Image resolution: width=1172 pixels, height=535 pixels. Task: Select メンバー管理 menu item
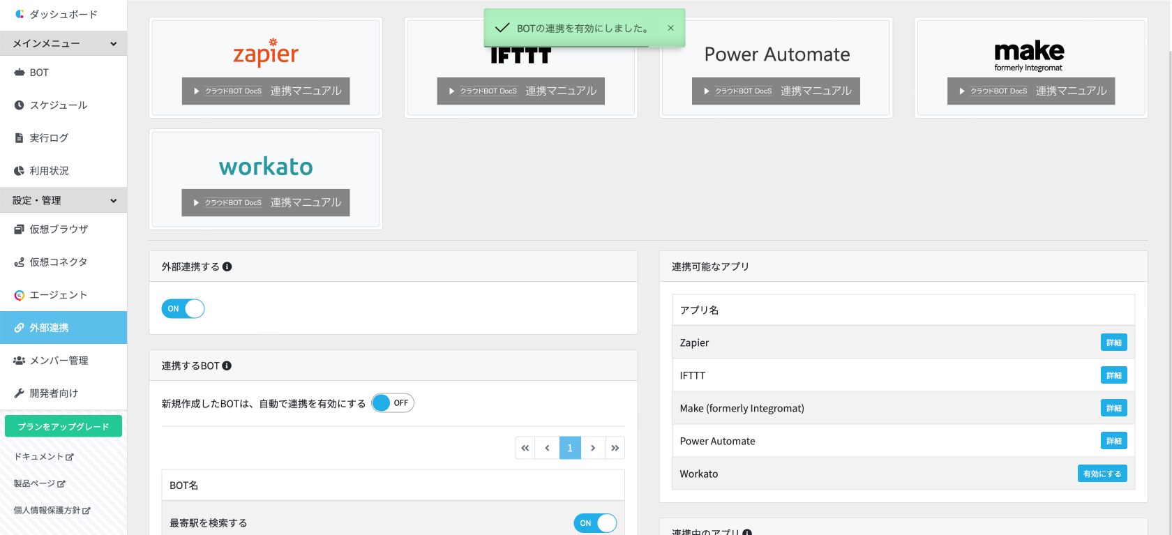point(63,361)
